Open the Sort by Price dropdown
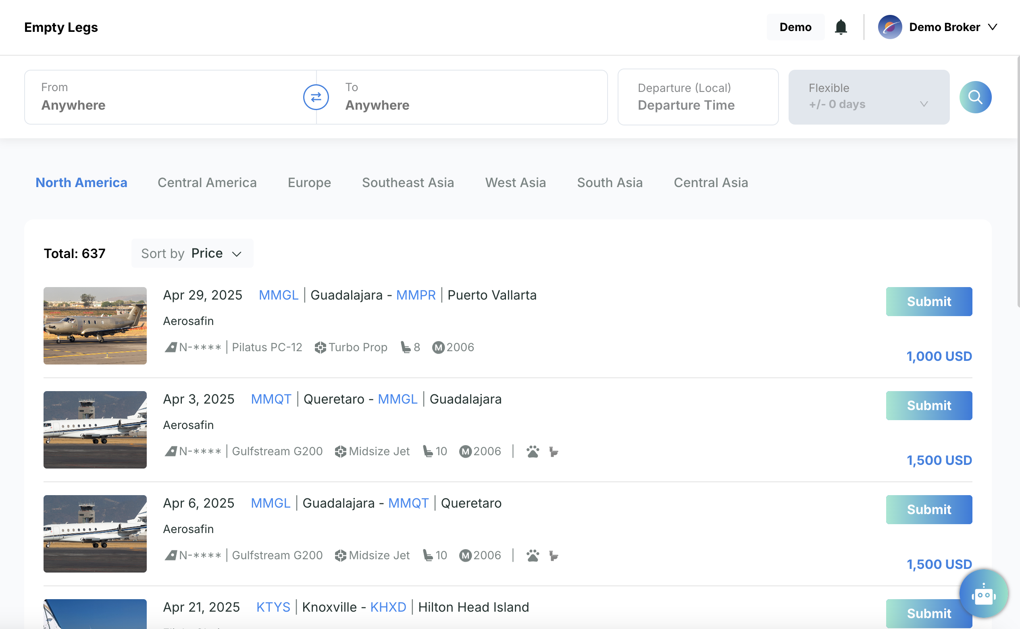The width and height of the screenshot is (1020, 629). pyautogui.click(x=192, y=253)
